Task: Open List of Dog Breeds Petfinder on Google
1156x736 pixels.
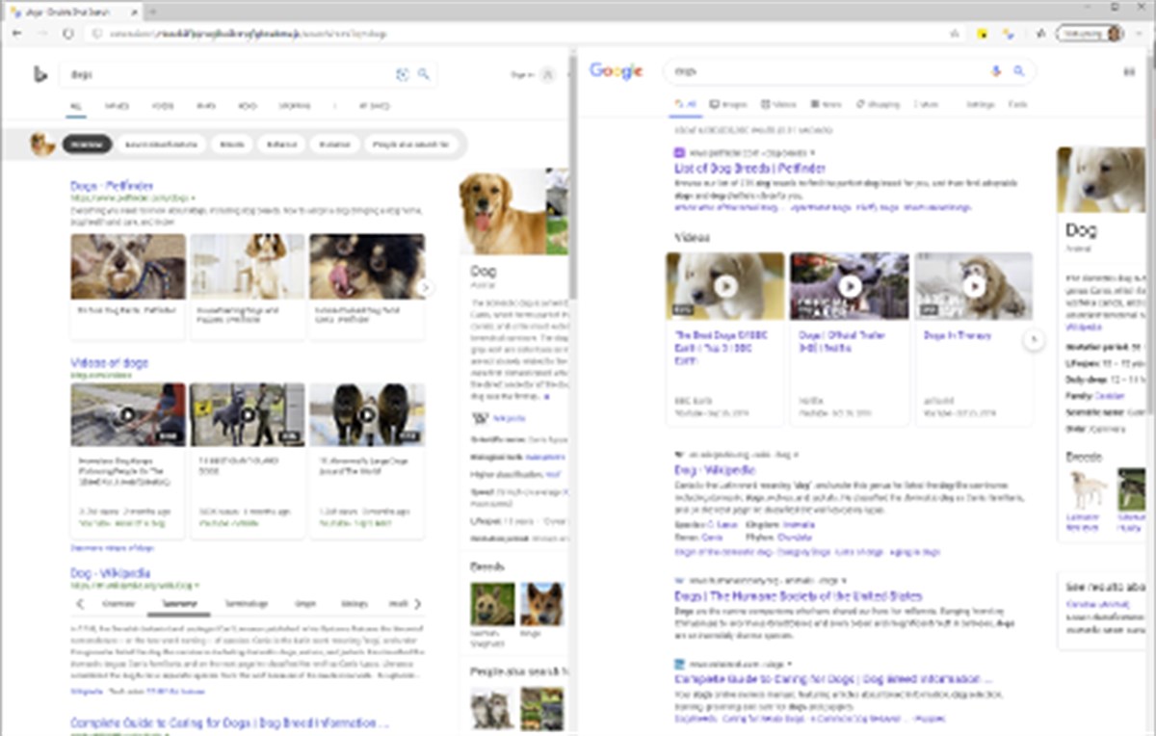Action: click(x=749, y=168)
